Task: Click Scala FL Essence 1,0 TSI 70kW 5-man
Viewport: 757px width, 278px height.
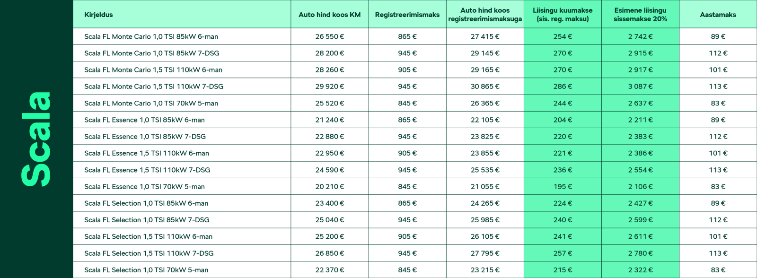Action: tap(144, 187)
